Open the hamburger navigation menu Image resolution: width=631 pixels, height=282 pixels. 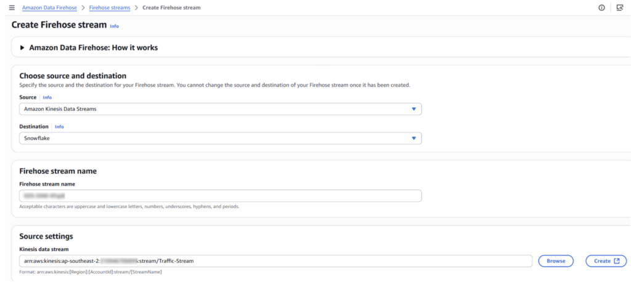pyautogui.click(x=12, y=7)
